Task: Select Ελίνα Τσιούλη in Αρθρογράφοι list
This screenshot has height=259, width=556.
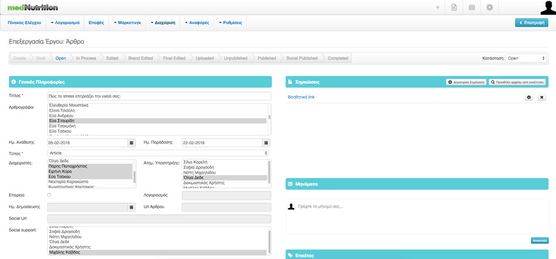Action: [158, 111]
